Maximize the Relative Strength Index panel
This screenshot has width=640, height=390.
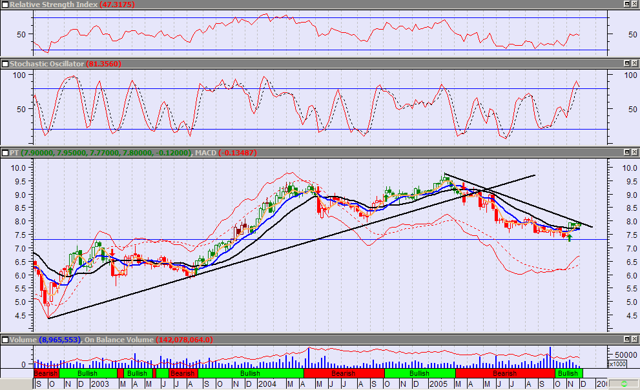click(626, 5)
